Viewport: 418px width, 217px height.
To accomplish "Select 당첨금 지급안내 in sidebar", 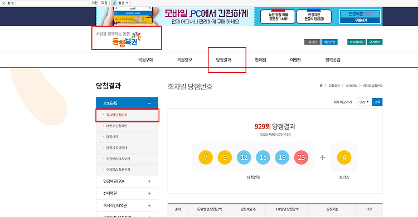I will [127, 148].
